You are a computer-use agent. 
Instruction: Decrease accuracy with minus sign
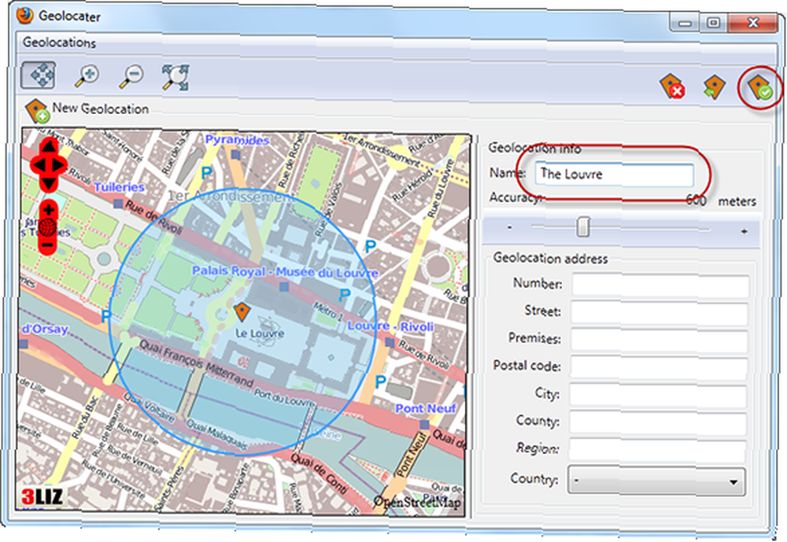pyautogui.click(x=509, y=228)
